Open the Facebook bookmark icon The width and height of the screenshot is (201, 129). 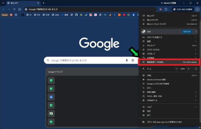click(x=133, y=15)
